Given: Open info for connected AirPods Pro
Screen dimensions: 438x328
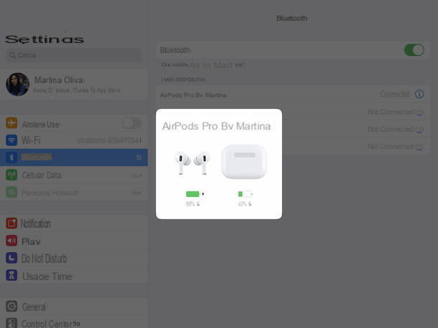Looking at the screenshot, I should [x=419, y=95].
